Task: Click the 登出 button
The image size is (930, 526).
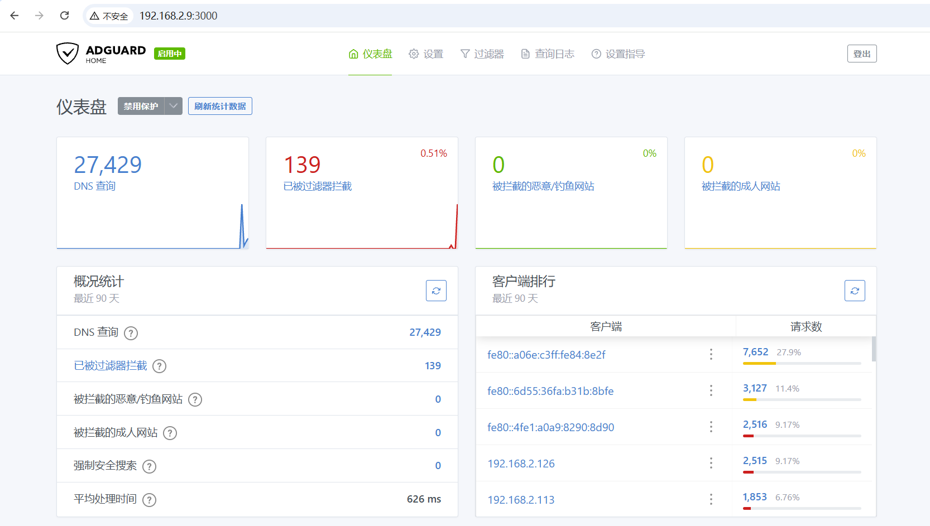Action: pos(861,54)
